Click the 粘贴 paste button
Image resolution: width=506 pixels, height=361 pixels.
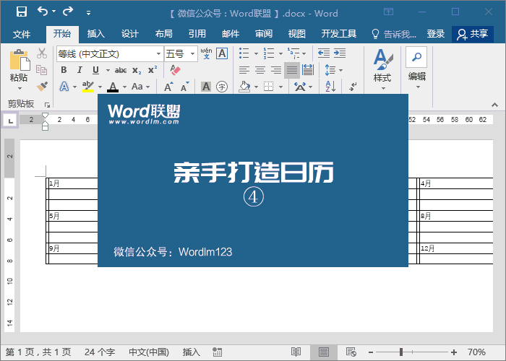pos(19,69)
